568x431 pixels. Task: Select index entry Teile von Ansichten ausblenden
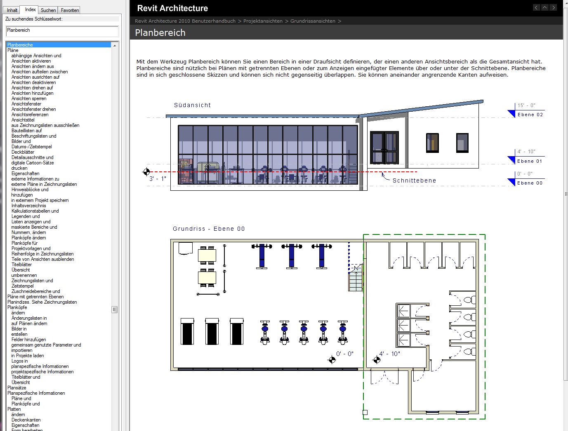43,259
